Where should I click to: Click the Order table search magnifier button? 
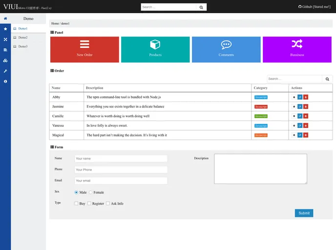pyautogui.click(x=327, y=79)
